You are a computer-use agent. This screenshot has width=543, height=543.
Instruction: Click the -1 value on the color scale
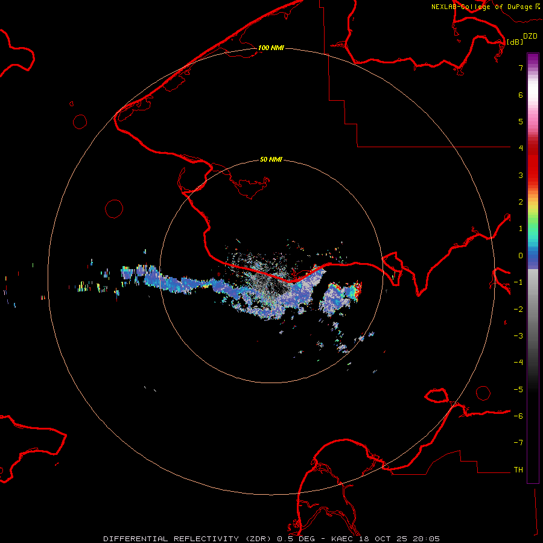(x=518, y=282)
